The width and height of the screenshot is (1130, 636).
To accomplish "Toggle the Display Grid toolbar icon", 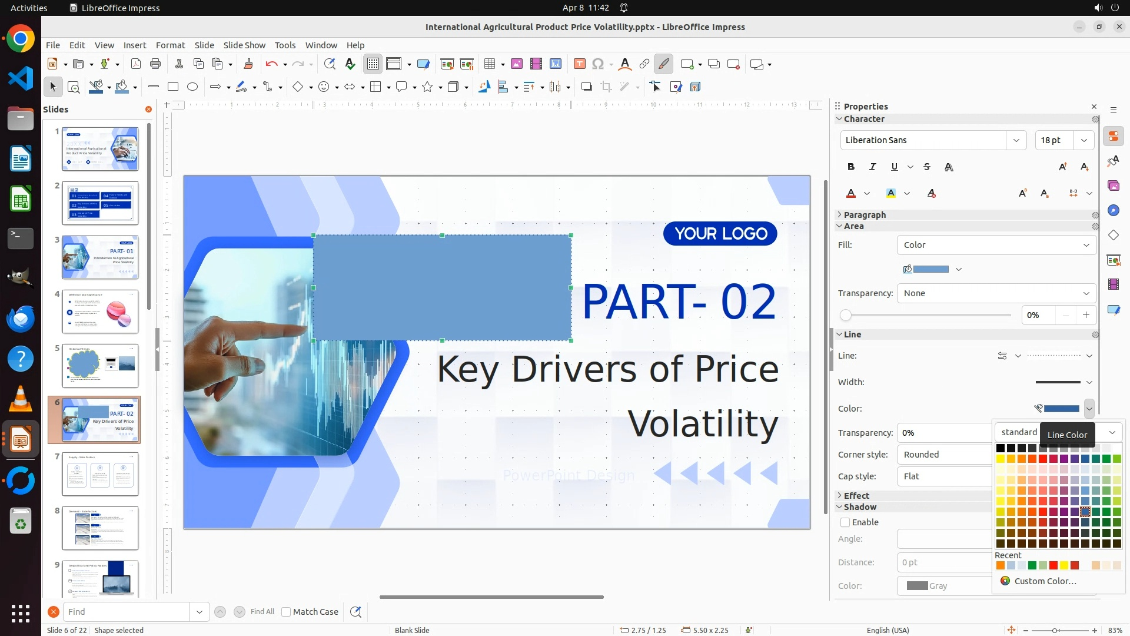I will pyautogui.click(x=373, y=64).
